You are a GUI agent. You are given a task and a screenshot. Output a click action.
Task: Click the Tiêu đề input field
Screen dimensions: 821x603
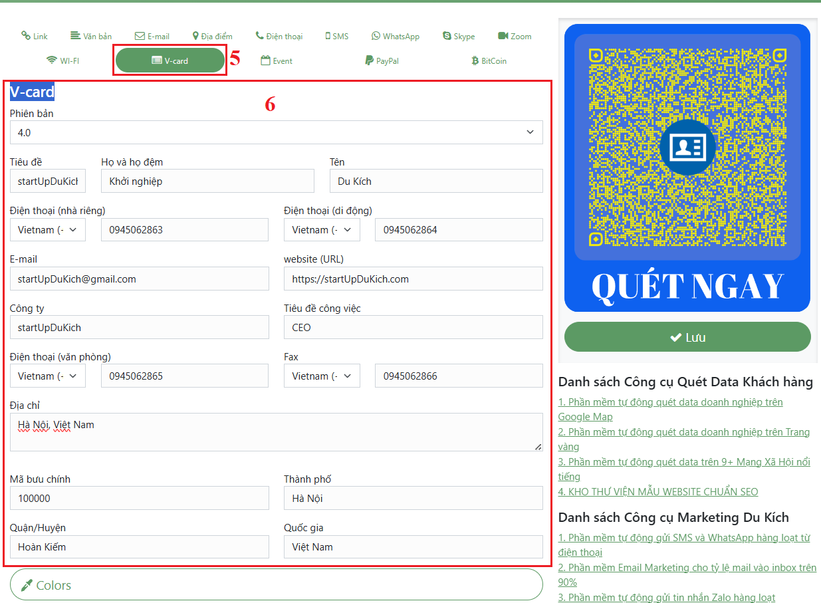click(48, 181)
